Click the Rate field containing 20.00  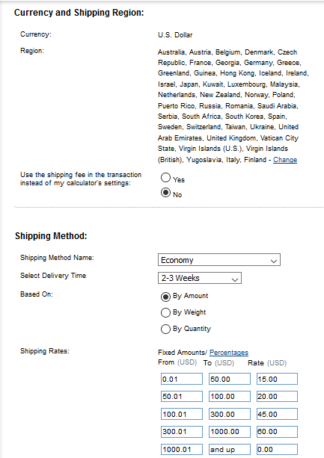click(277, 397)
